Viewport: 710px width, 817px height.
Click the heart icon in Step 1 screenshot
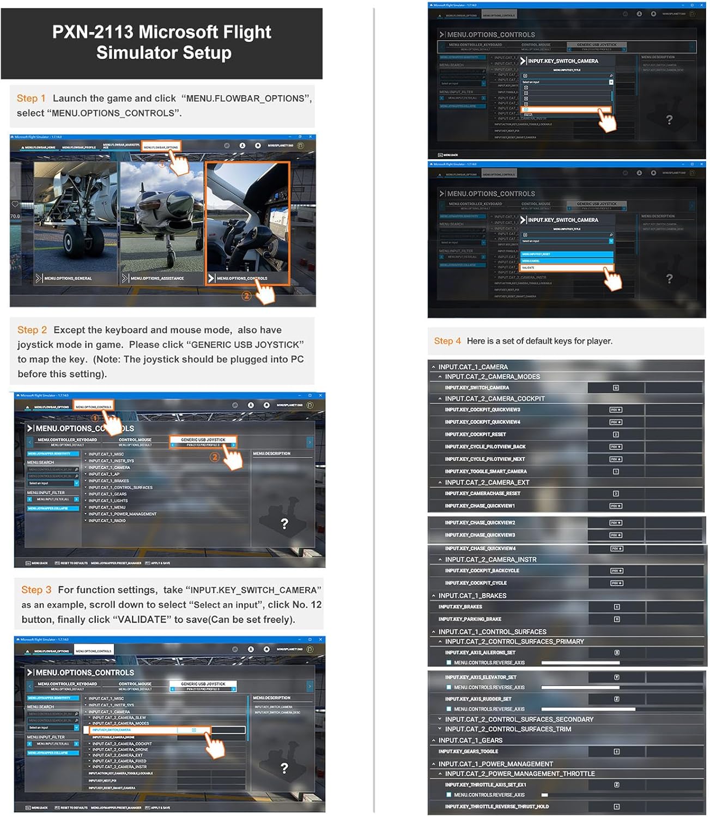point(15,204)
